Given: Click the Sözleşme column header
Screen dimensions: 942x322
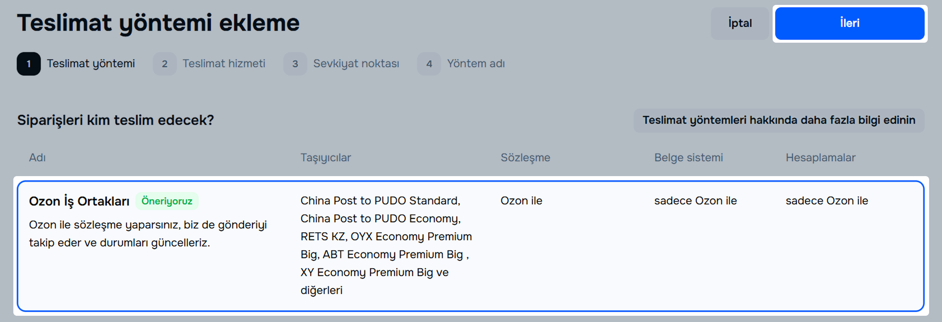Looking at the screenshot, I should [525, 158].
